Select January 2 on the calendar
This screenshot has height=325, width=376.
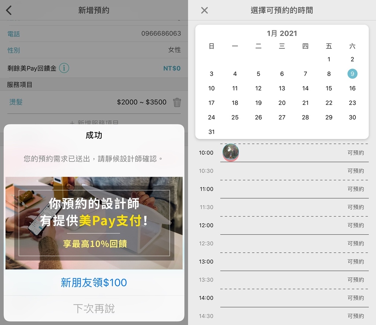tap(352, 59)
